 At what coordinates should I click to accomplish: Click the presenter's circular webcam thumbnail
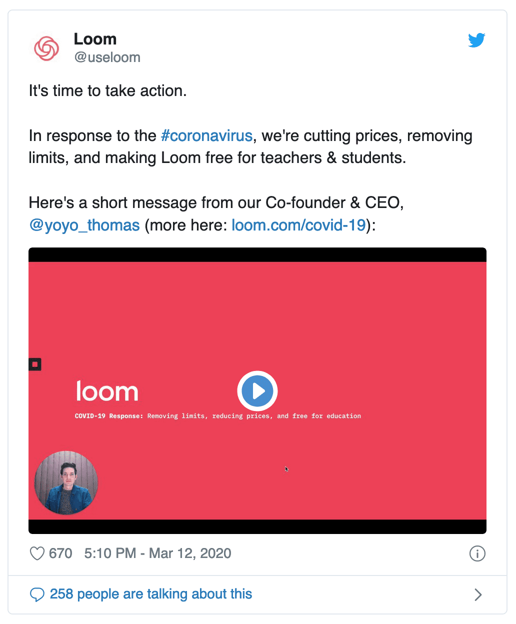coord(66,482)
